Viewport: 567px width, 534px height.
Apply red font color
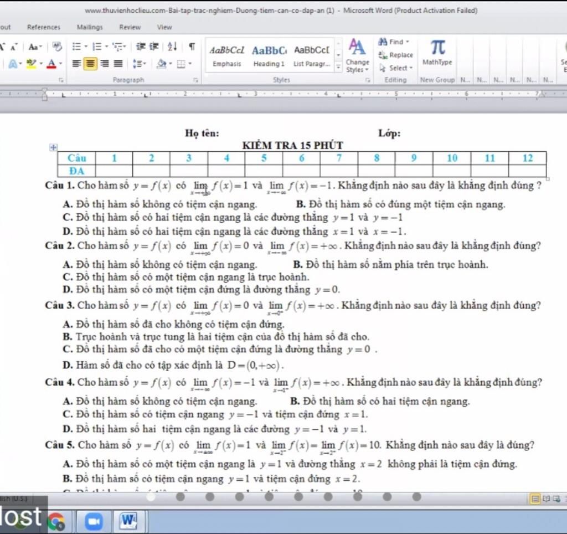51,64
